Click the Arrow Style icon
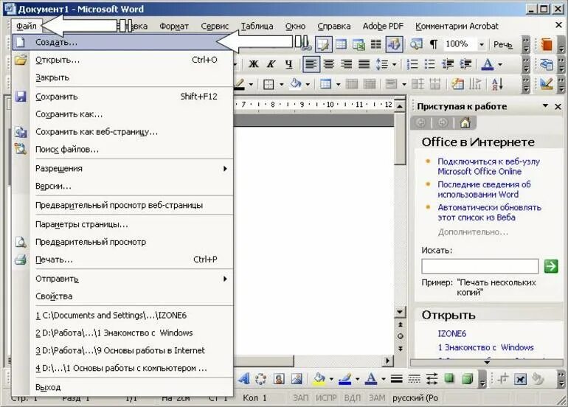This screenshot has width=568, height=407. (432, 379)
